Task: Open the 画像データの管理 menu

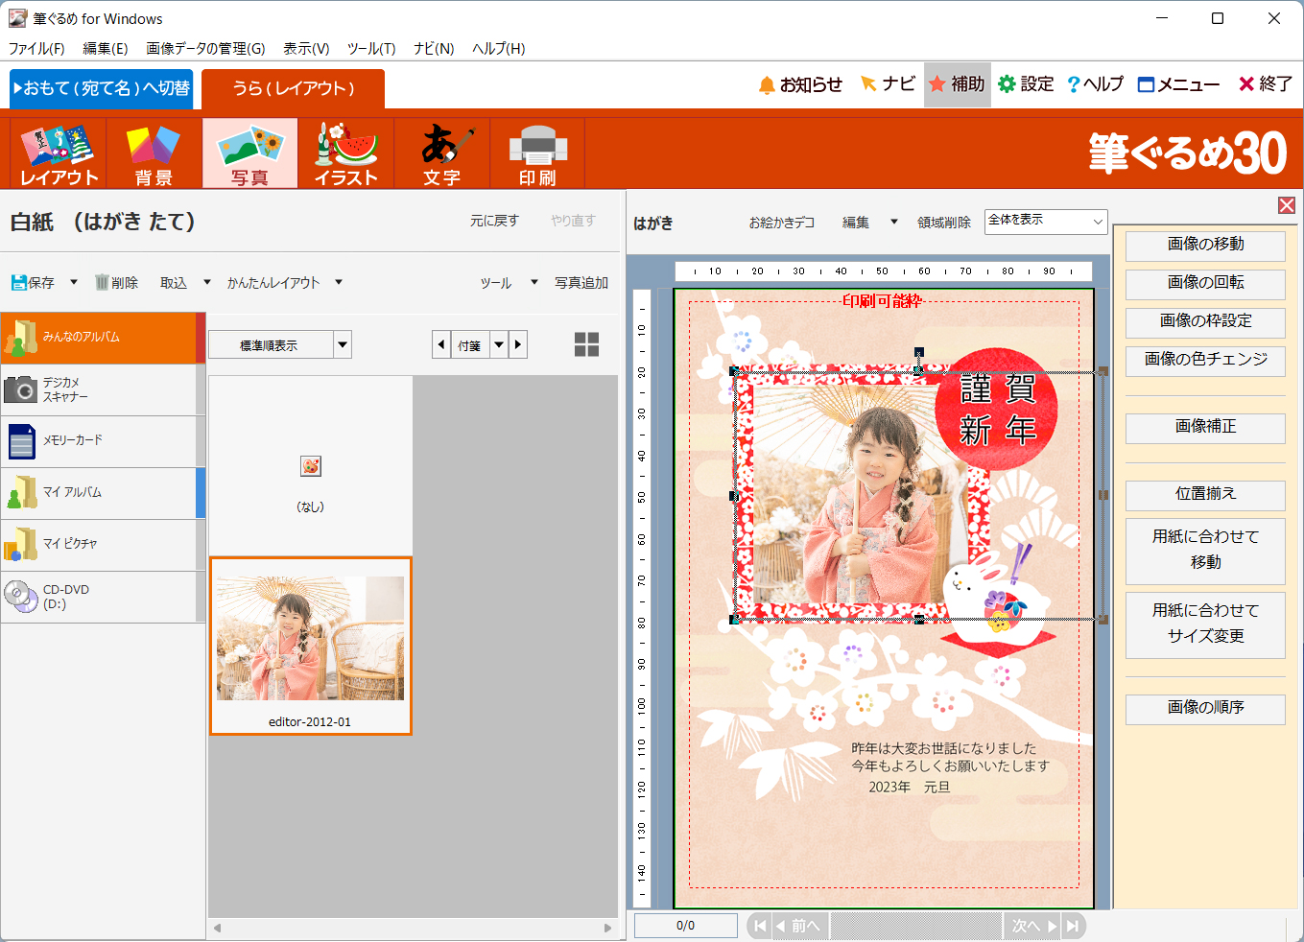Action: (x=205, y=48)
